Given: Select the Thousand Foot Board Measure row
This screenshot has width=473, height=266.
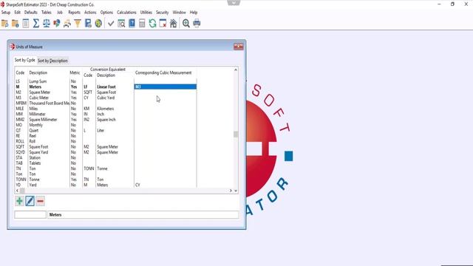Looking at the screenshot, I should pyautogui.click(x=106, y=103).
